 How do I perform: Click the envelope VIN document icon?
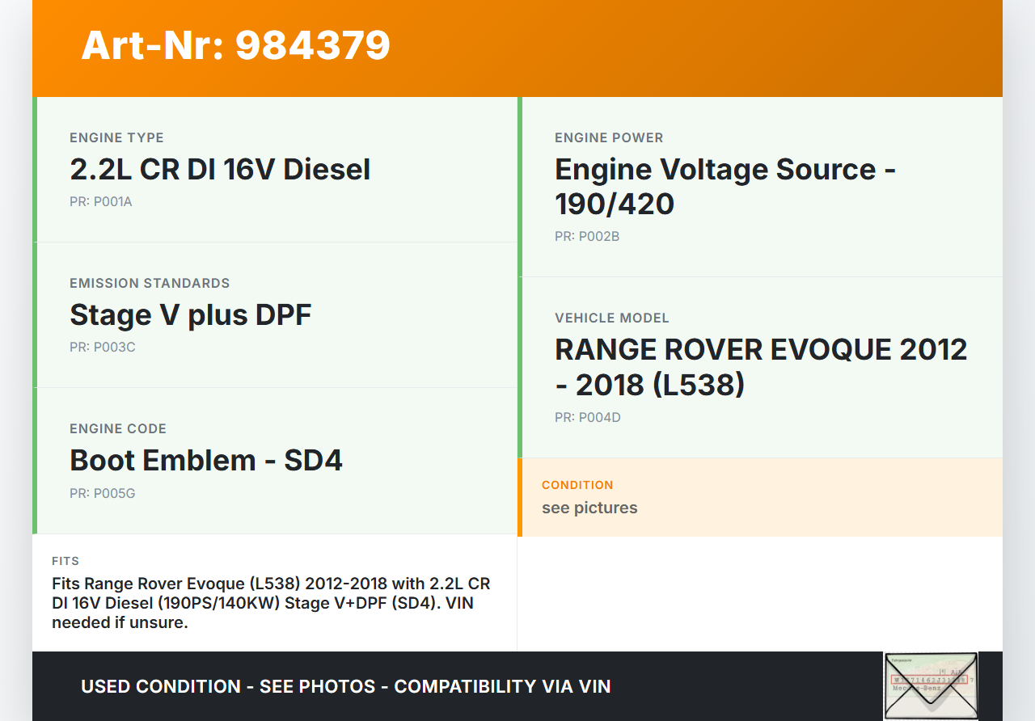tap(931, 685)
